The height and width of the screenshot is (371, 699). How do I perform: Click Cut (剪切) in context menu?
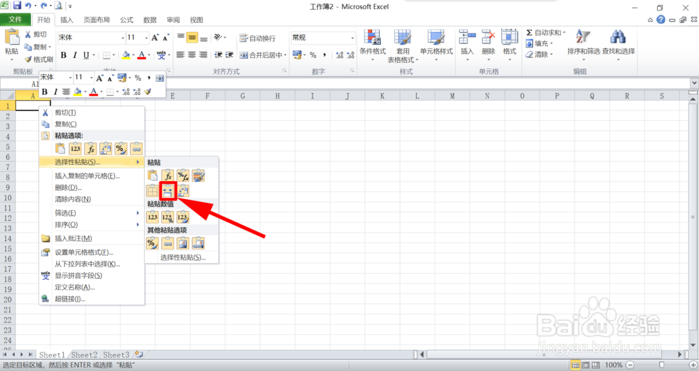[x=92, y=112]
